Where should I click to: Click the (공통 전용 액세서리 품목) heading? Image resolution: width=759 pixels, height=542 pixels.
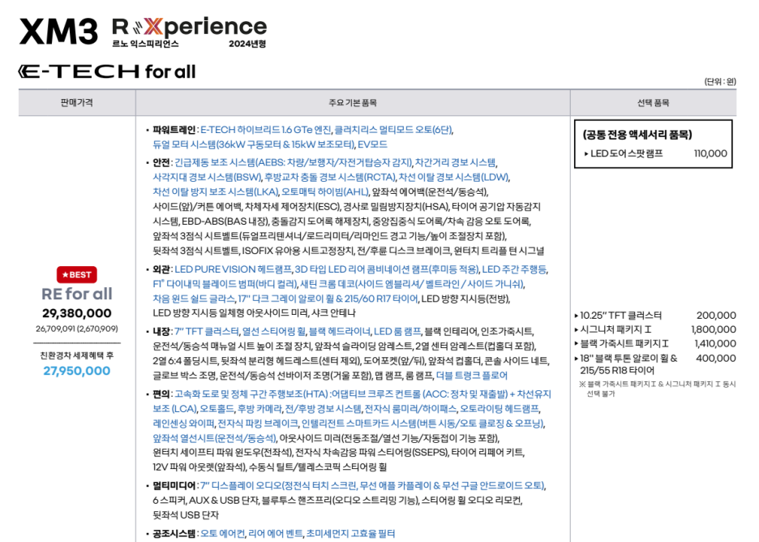click(637, 134)
